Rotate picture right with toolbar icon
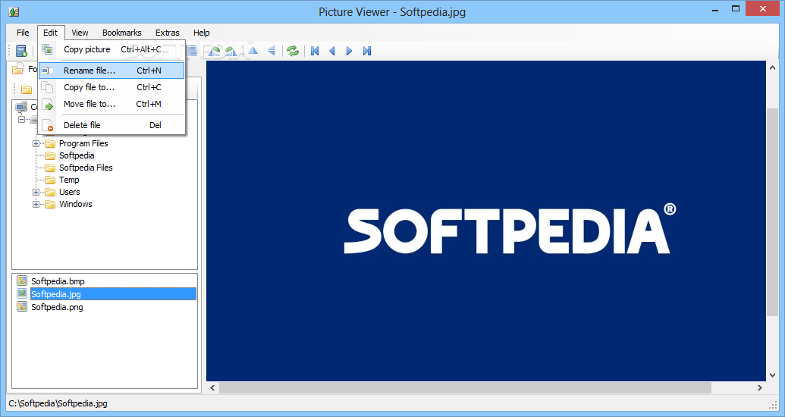 tap(231, 51)
